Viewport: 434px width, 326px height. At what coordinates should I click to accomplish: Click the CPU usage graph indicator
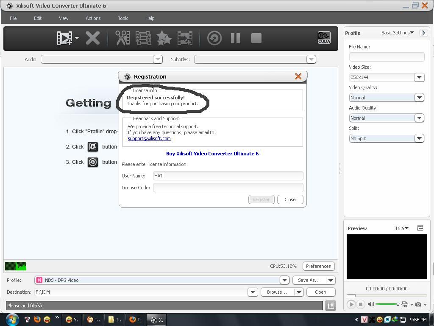pyautogui.click(x=16, y=266)
